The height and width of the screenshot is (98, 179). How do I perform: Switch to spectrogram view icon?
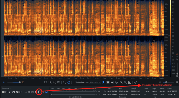[23, 82]
